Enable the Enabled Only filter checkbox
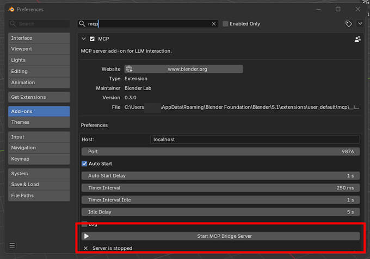 226,24
